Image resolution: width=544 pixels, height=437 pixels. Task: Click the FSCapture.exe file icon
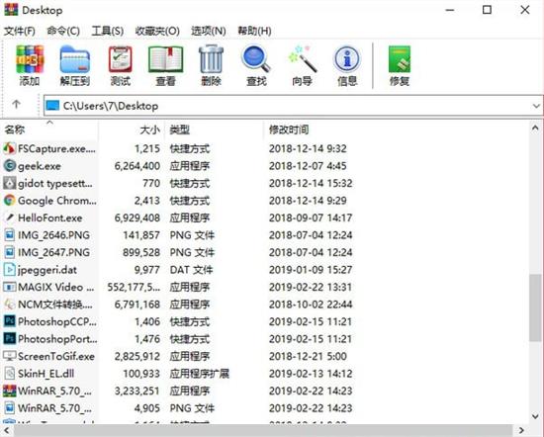[9, 148]
